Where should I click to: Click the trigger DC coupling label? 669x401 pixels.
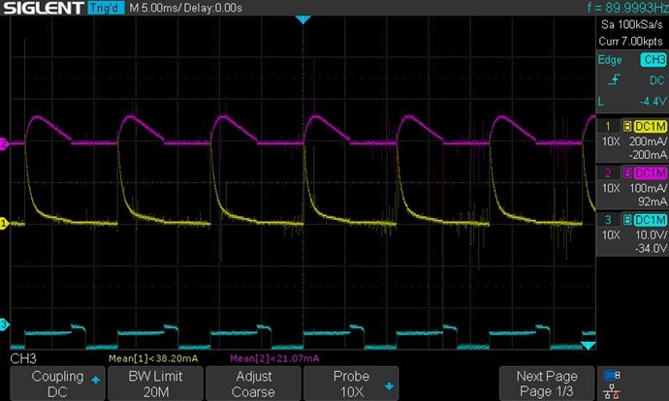pos(657,80)
